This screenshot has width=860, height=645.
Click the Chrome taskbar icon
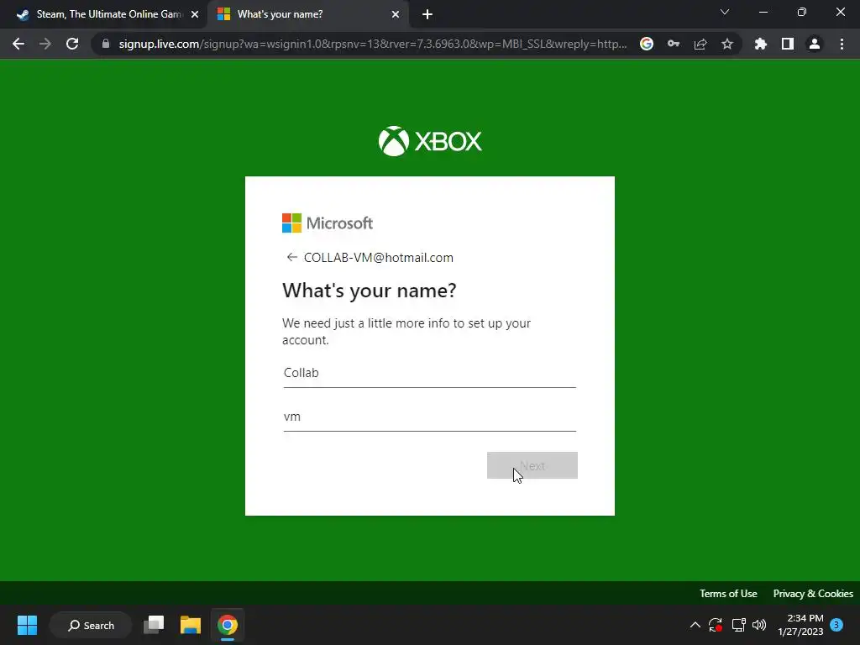pyautogui.click(x=227, y=625)
